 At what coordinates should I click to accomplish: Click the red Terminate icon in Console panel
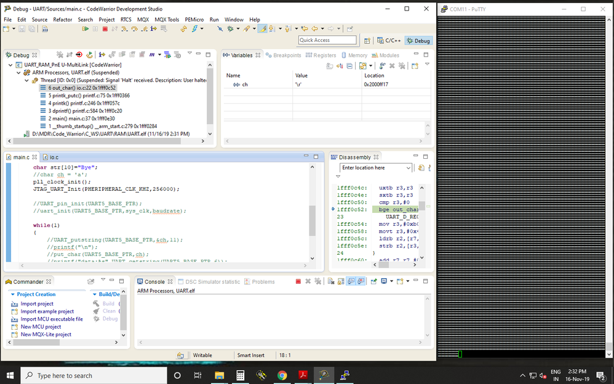(298, 282)
